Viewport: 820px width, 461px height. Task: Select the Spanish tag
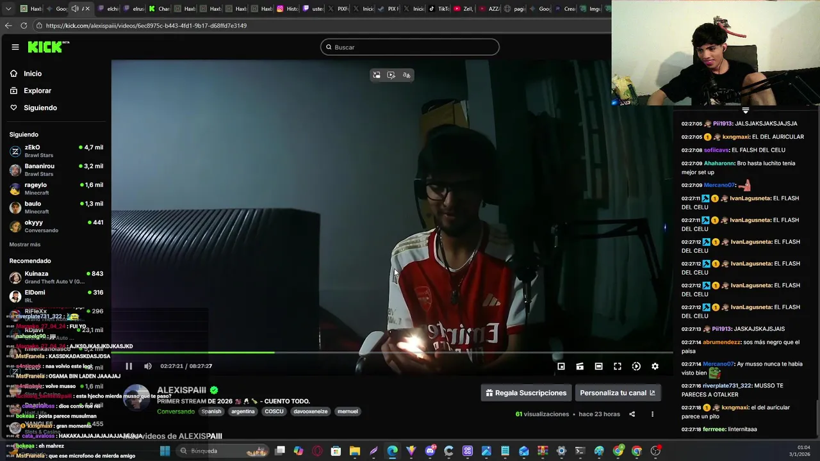(x=211, y=412)
